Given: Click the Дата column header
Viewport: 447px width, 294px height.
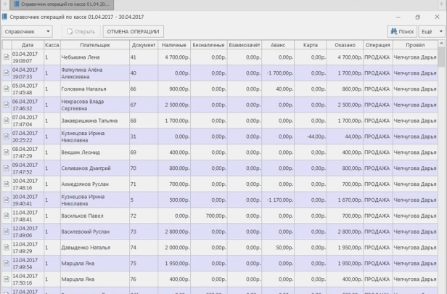Looking at the screenshot, I should [x=27, y=45].
